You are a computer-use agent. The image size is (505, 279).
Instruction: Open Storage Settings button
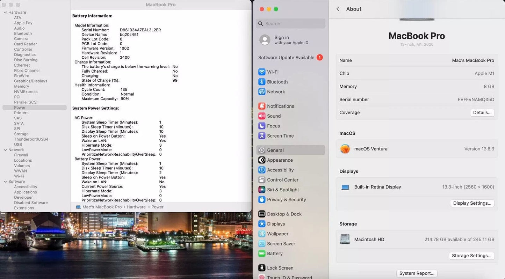(x=471, y=256)
